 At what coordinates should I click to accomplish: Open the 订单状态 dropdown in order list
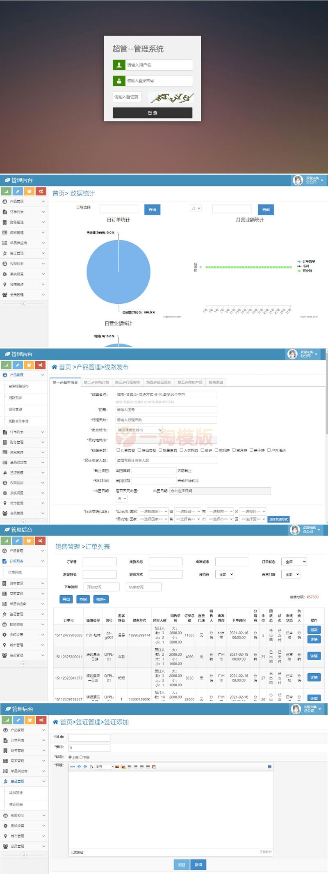(294, 562)
